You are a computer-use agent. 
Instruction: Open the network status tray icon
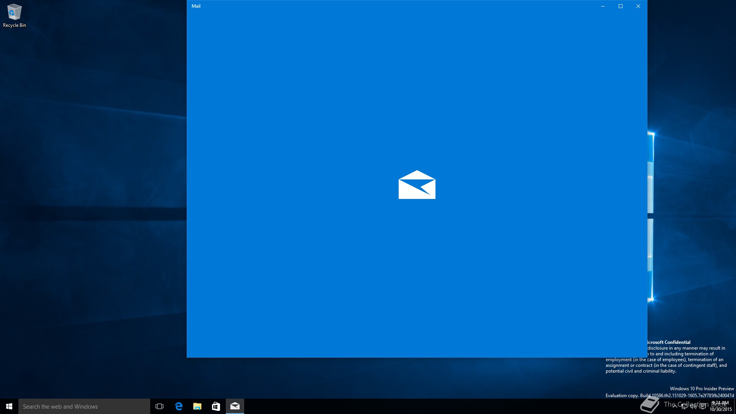[x=684, y=406]
